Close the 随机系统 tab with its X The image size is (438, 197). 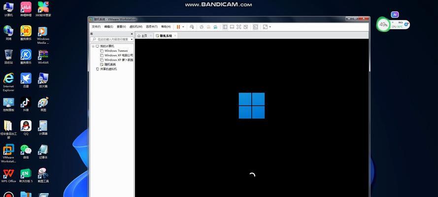tap(175, 36)
